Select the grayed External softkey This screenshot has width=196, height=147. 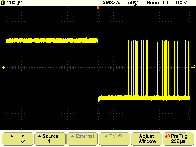pos(82,139)
